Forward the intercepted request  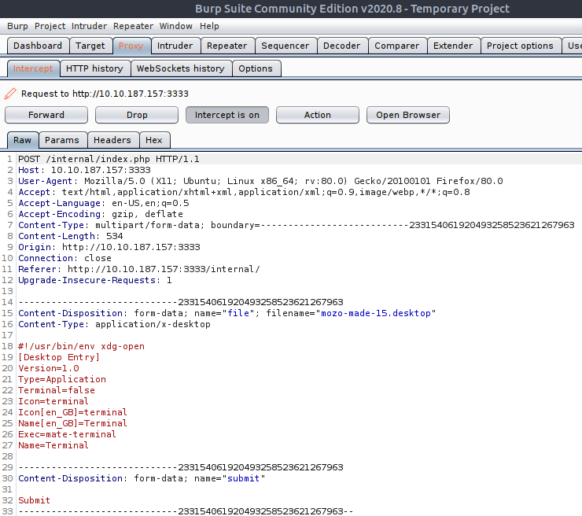(x=46, y=115)
